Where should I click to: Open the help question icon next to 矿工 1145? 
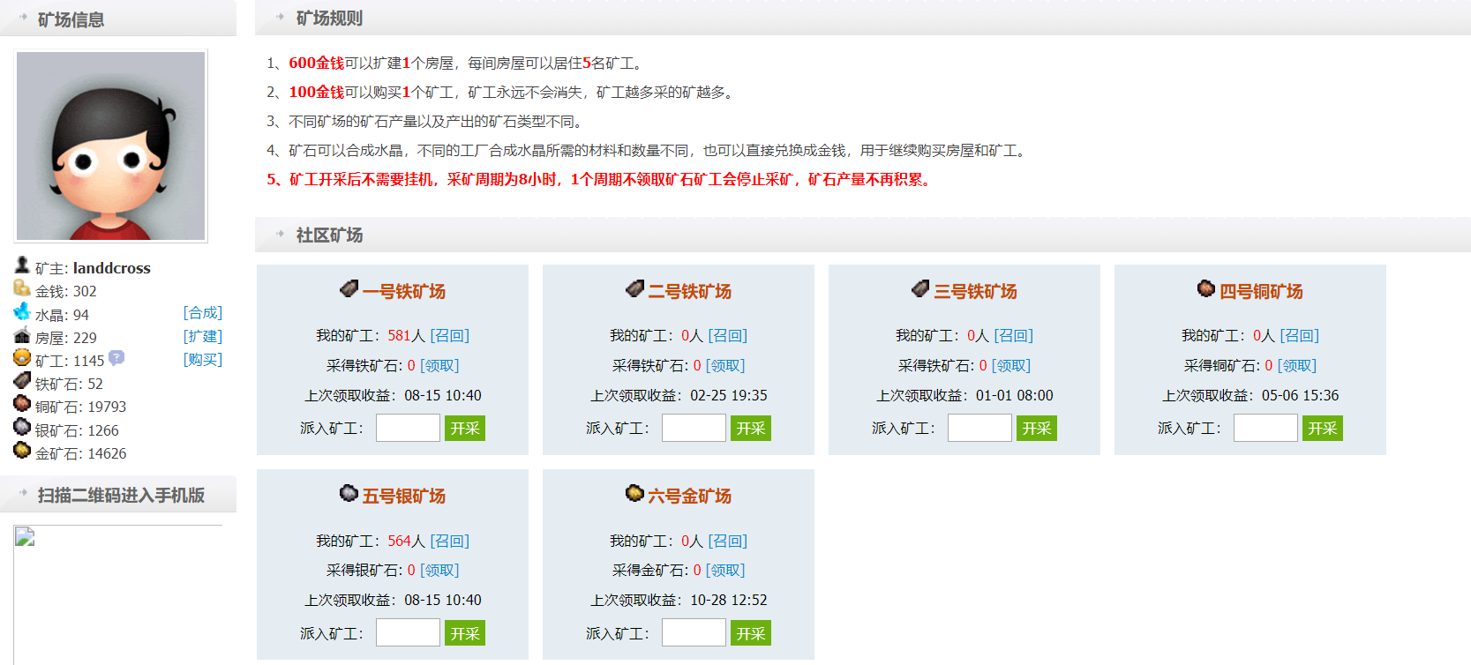116,358
